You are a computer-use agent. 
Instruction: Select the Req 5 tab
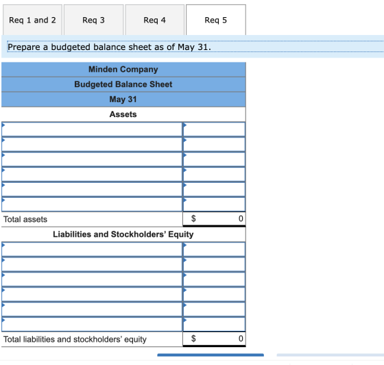(x=216, y=20)
